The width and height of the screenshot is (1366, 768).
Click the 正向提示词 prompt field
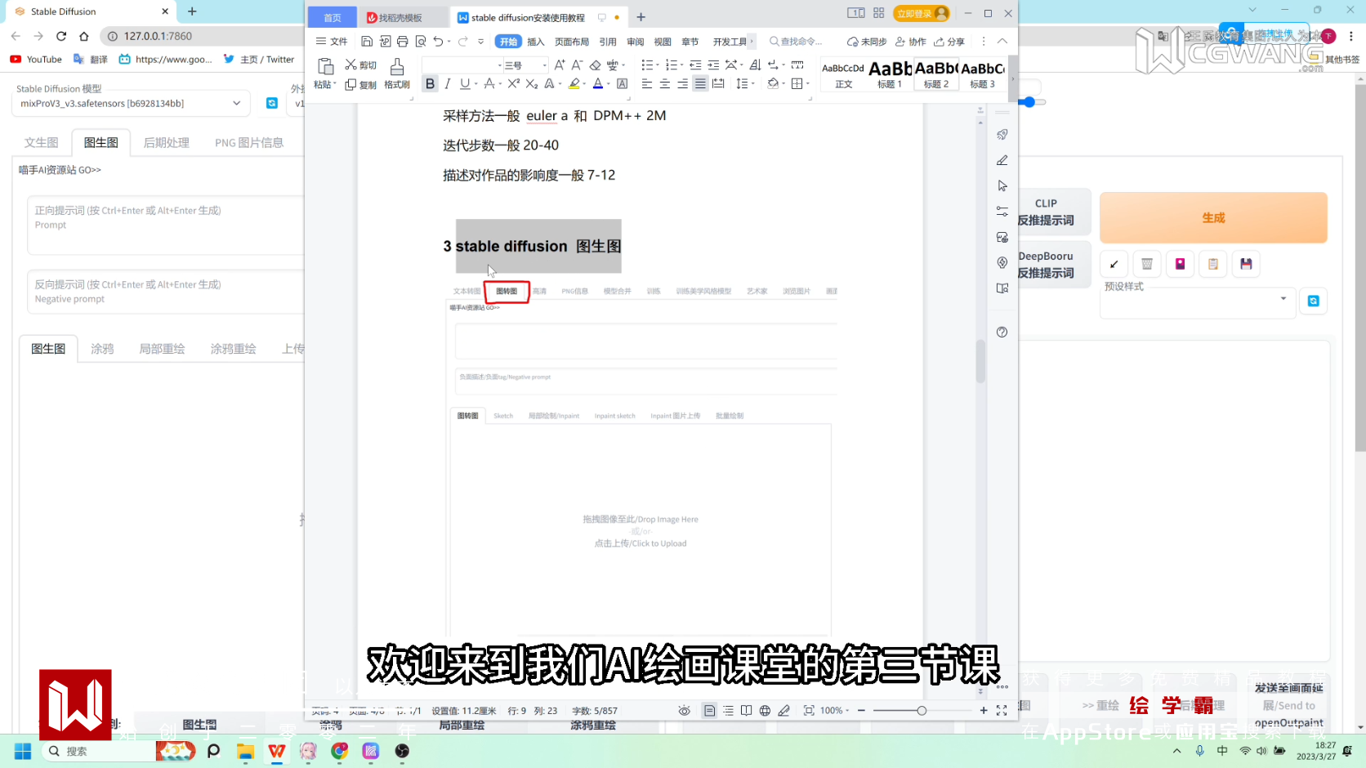tap(165, 225)
